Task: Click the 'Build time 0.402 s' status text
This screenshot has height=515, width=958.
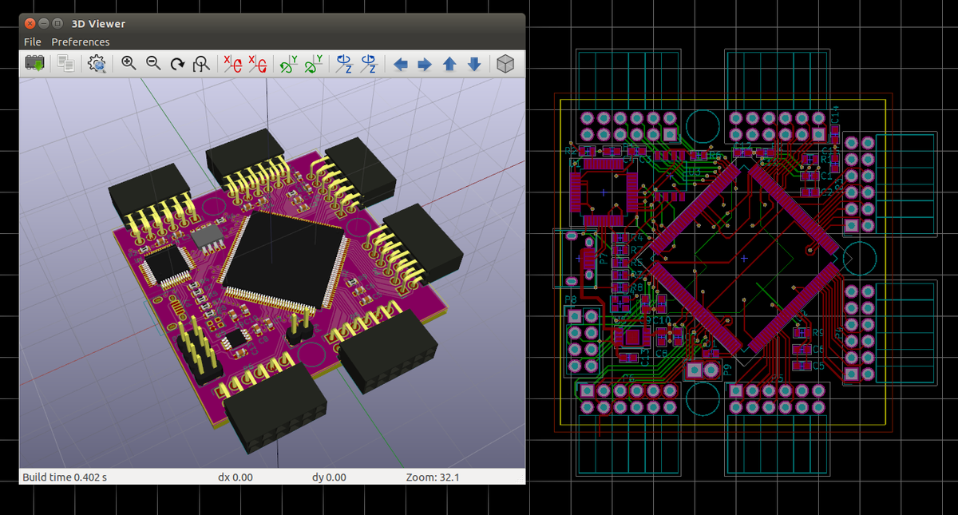Action: click(x=65, y=477)
